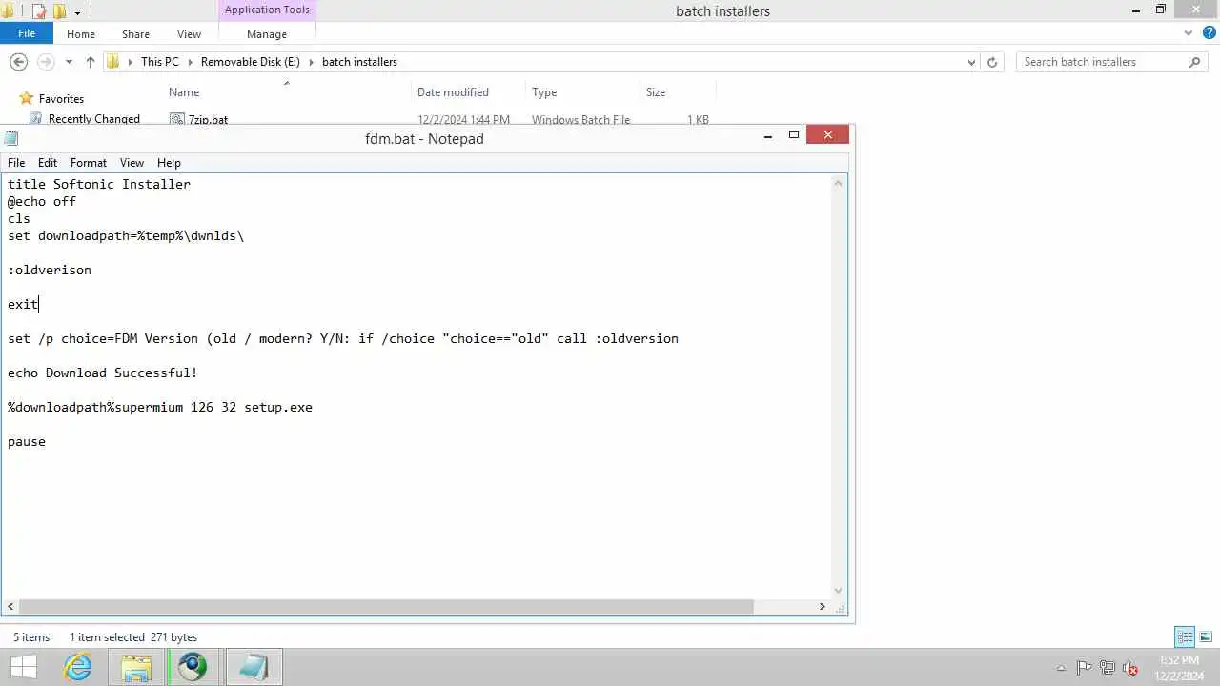Select Recently Changed in navigation pane
The width and height of the screenshot is (1220, 686).
[94, 119]
